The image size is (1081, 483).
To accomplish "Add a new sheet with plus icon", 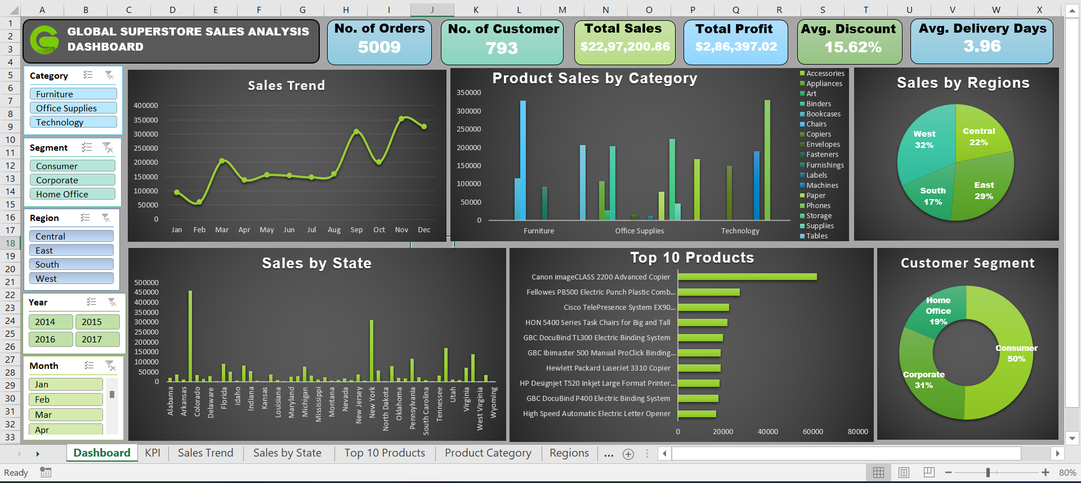I will 628,454.
